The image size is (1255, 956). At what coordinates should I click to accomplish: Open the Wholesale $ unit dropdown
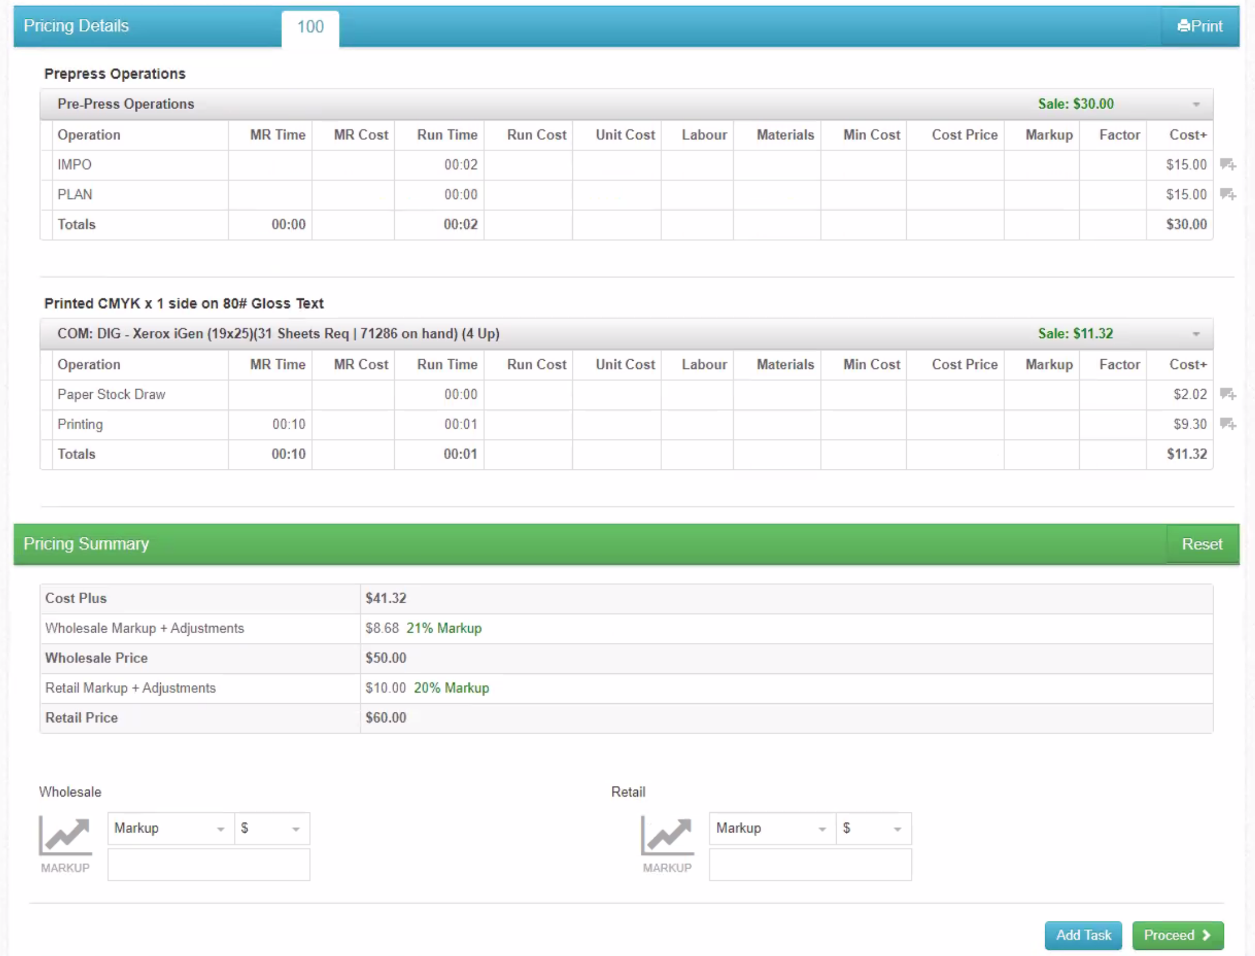click(x=272, y=828)
